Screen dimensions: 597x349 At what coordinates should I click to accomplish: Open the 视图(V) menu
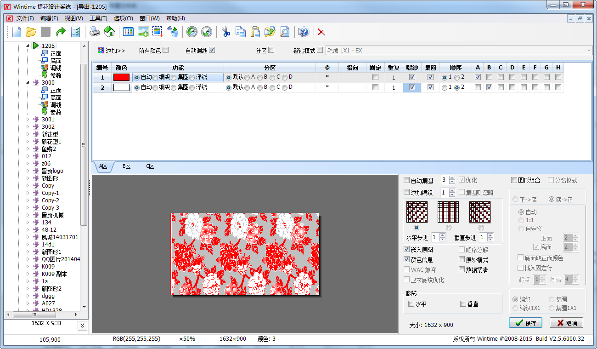(x=73, y=18)
